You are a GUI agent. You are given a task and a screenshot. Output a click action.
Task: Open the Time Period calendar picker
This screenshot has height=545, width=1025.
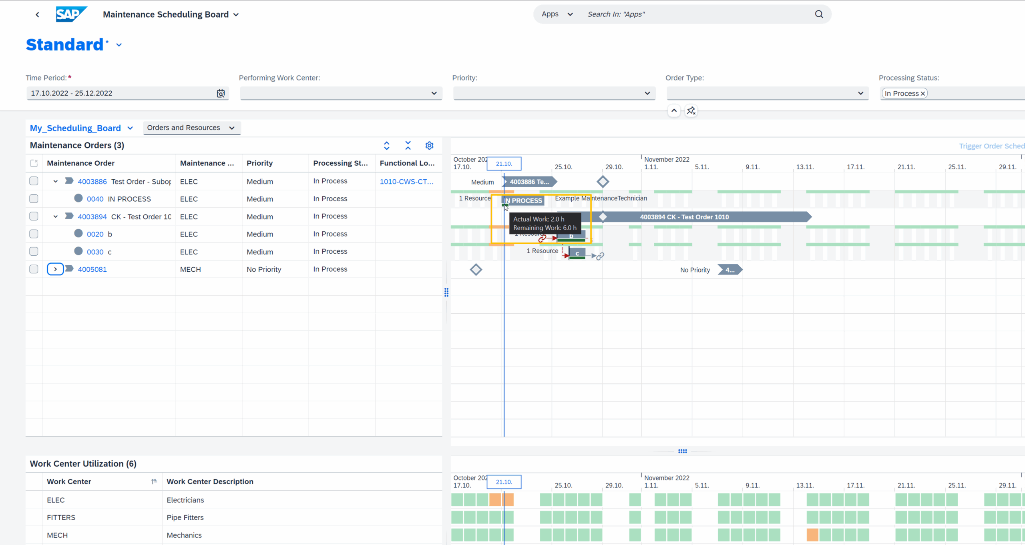pos(221,93)
